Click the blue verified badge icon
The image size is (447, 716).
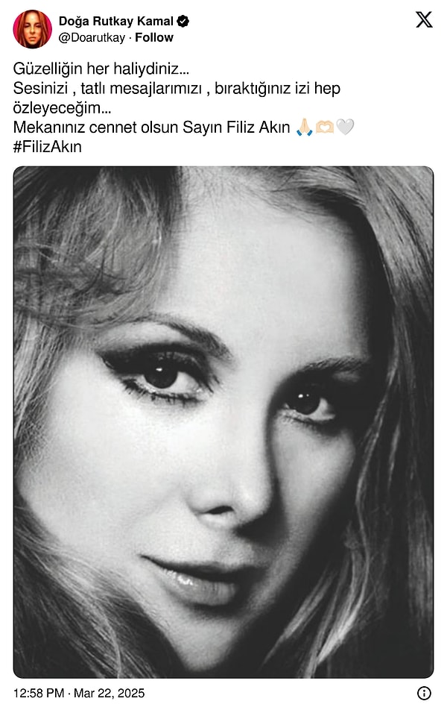click(183, 21)
